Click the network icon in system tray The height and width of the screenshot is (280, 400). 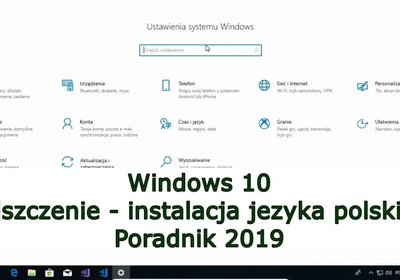click(380, 273)
